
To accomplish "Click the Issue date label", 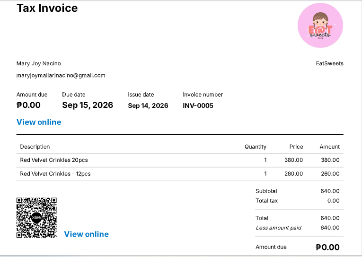I will coord(141,95).
